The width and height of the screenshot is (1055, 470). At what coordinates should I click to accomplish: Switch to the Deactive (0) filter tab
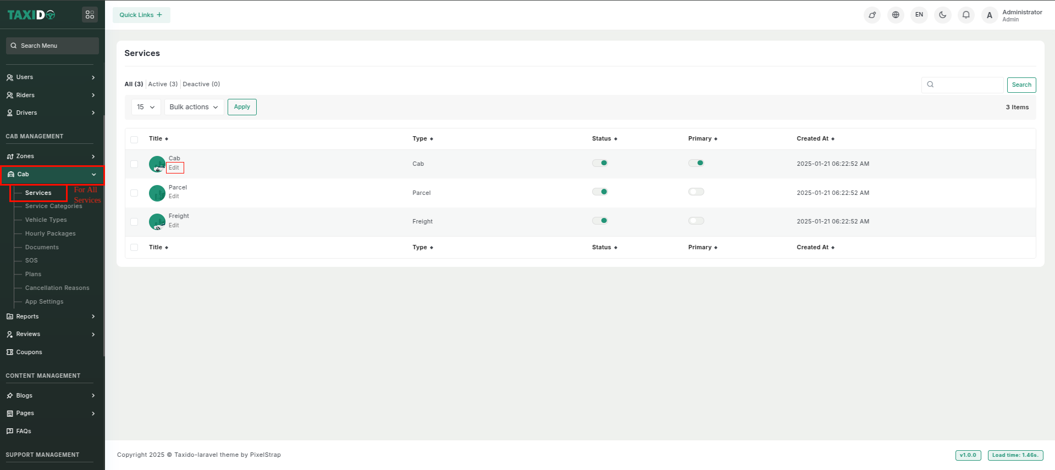click(201, 84)
